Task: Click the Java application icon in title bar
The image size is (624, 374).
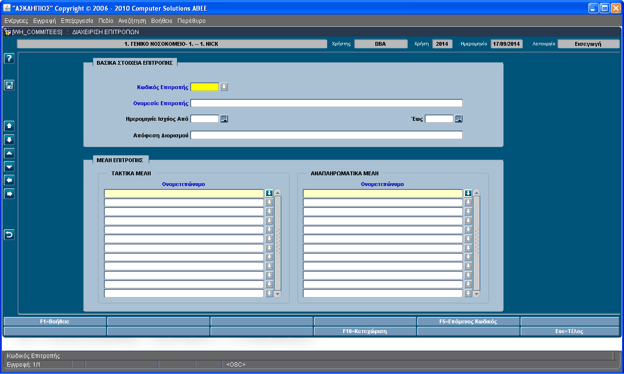Action: point(7,8)
